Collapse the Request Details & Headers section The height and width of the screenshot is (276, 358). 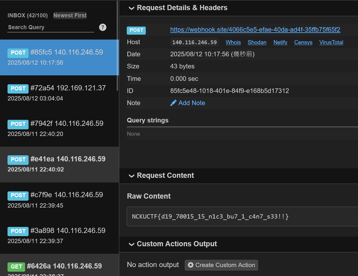[132, 8]
